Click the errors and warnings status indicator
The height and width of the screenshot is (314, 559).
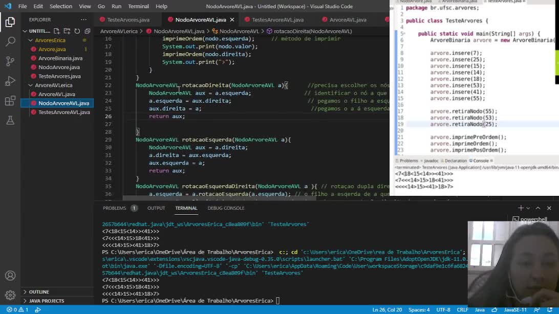tap(17, 310)
